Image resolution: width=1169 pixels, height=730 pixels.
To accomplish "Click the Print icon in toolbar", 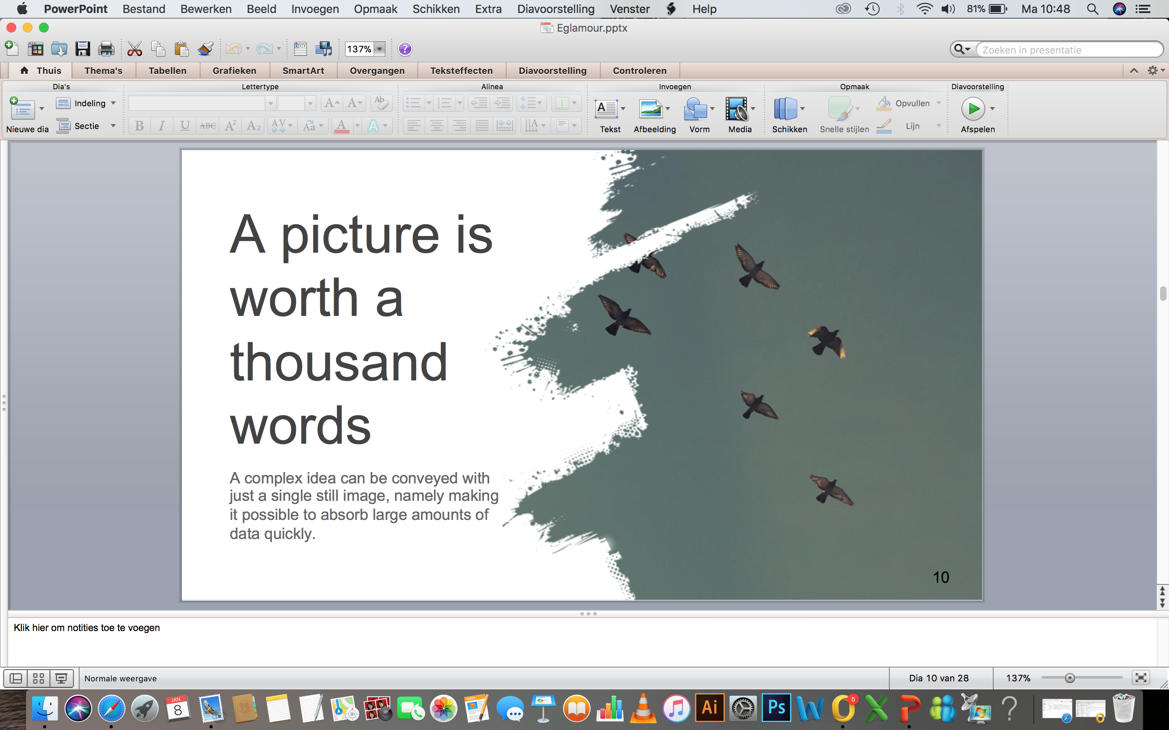I will (106, 49).
